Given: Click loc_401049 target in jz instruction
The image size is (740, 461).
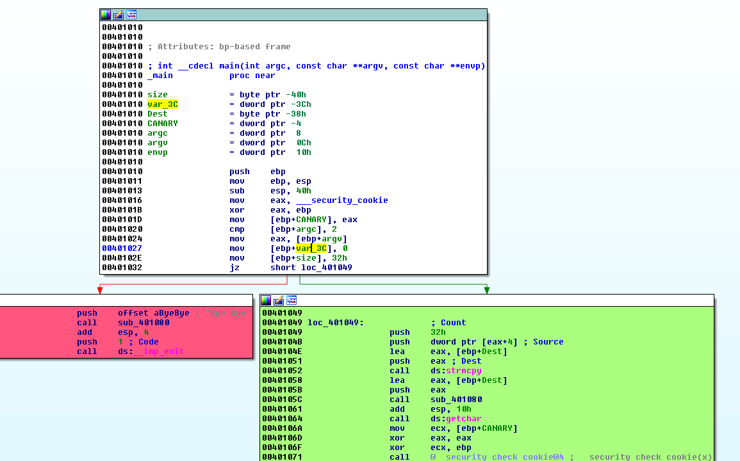Looking at the screenshot, I should click(326, 268).
